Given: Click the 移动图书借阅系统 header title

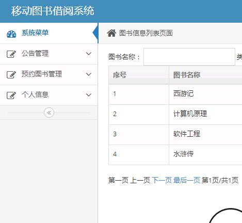Looking at the screenshot, I should (53, 11).
